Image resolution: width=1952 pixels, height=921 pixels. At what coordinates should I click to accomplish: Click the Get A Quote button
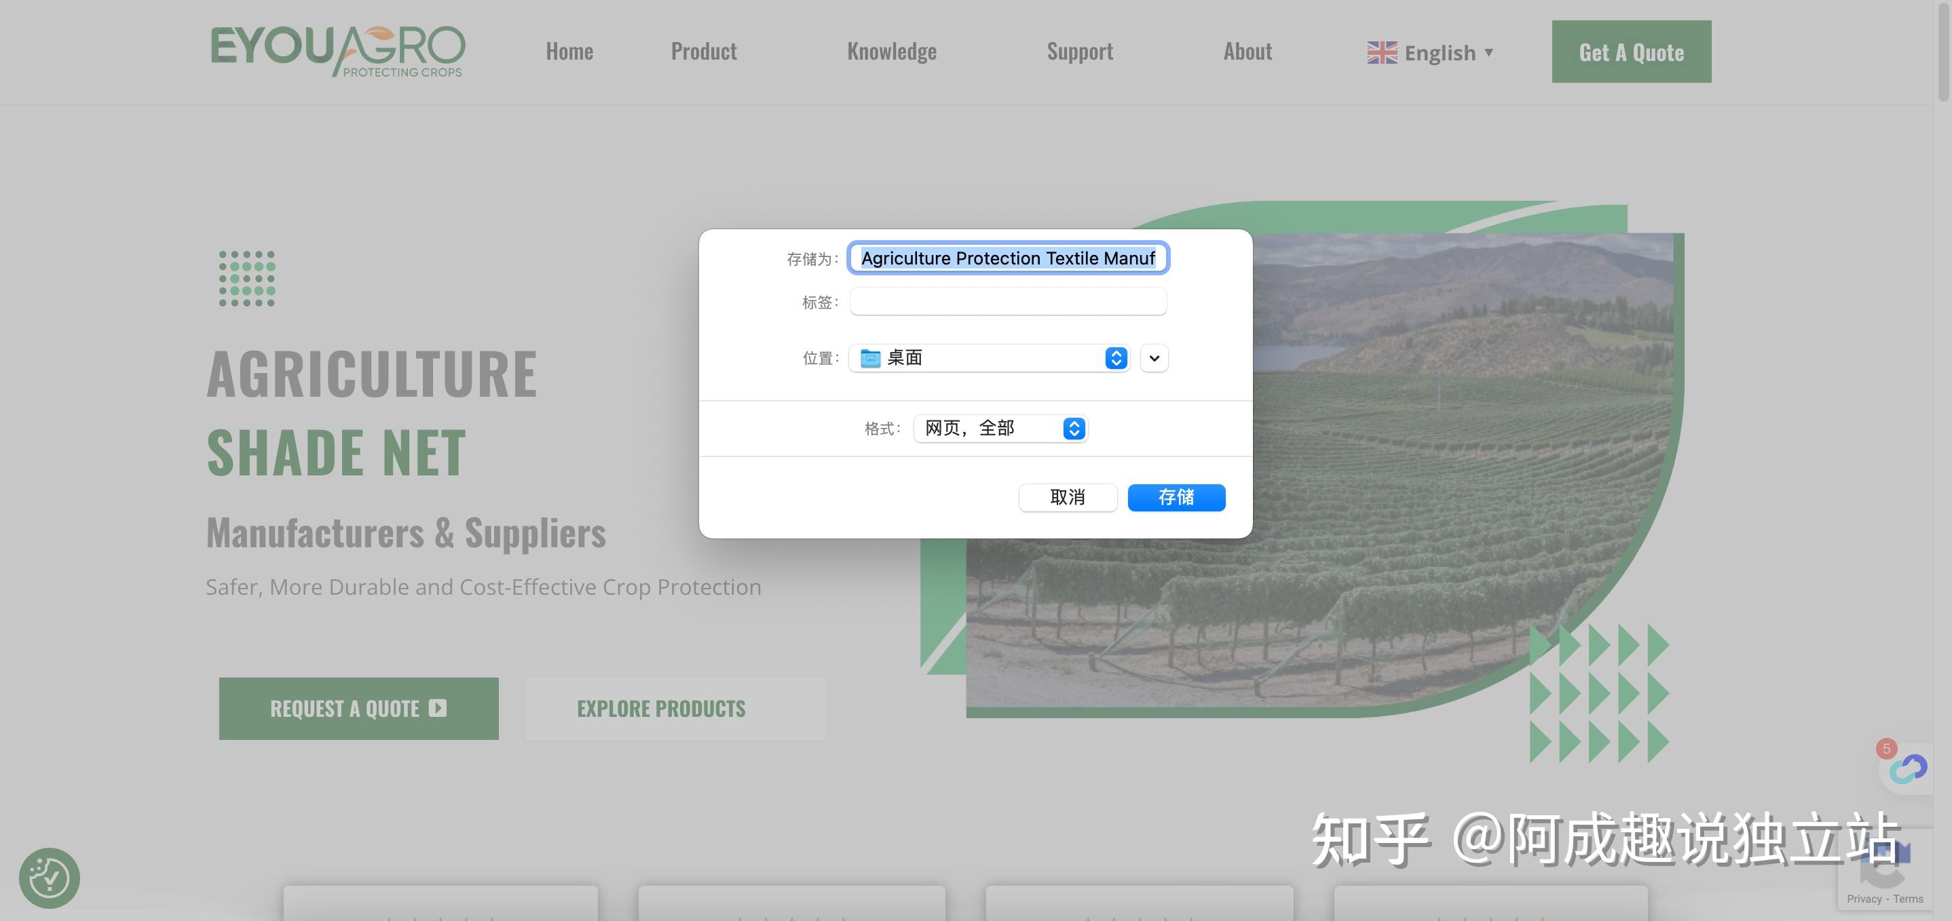point(1631,52)
